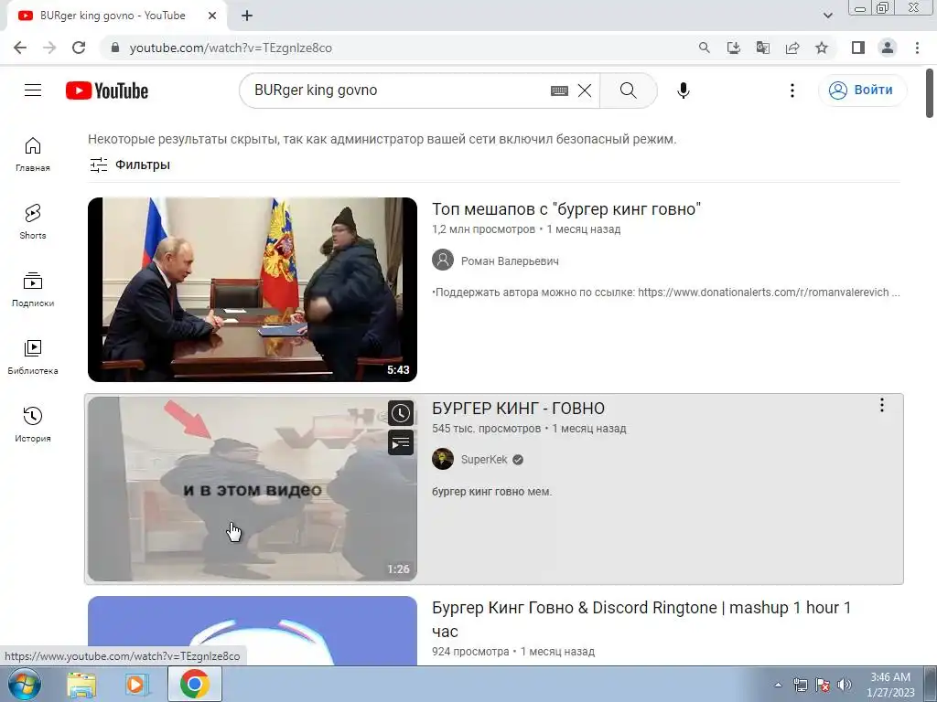Open a new tab with the plus
Viewport: 937px width, 702px height.
point(247,16)
